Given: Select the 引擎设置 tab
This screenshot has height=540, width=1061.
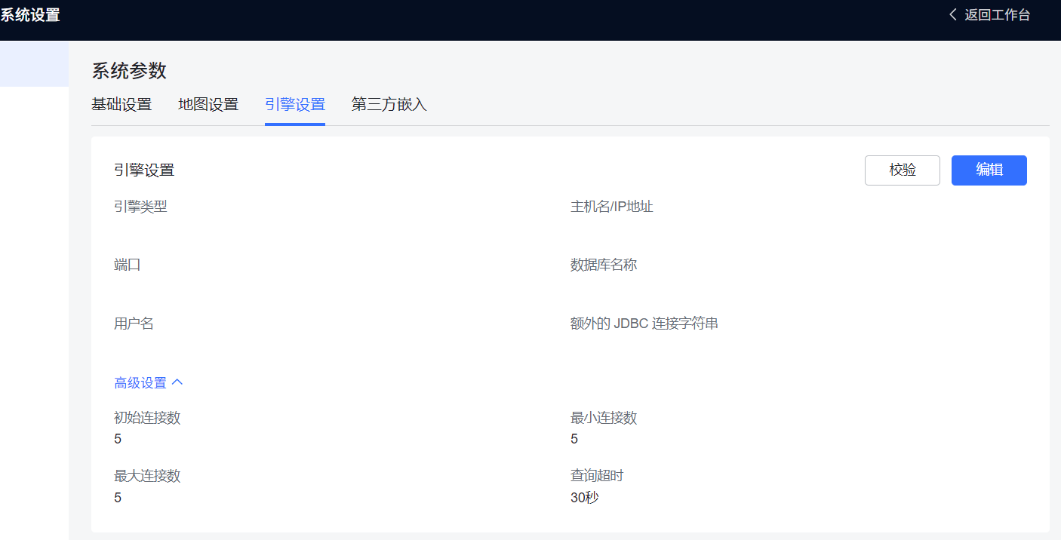Looking at the screenshot, I should 295,105.
